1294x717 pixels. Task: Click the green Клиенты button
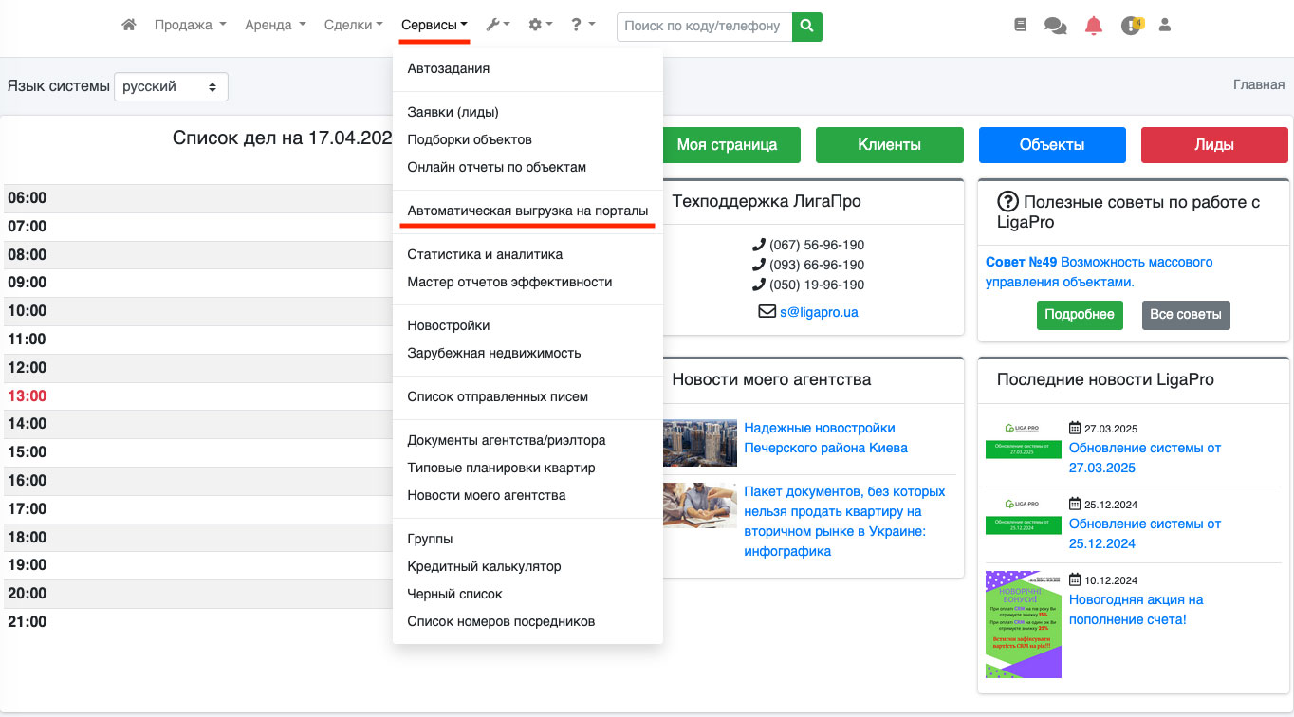coord(889,145)
